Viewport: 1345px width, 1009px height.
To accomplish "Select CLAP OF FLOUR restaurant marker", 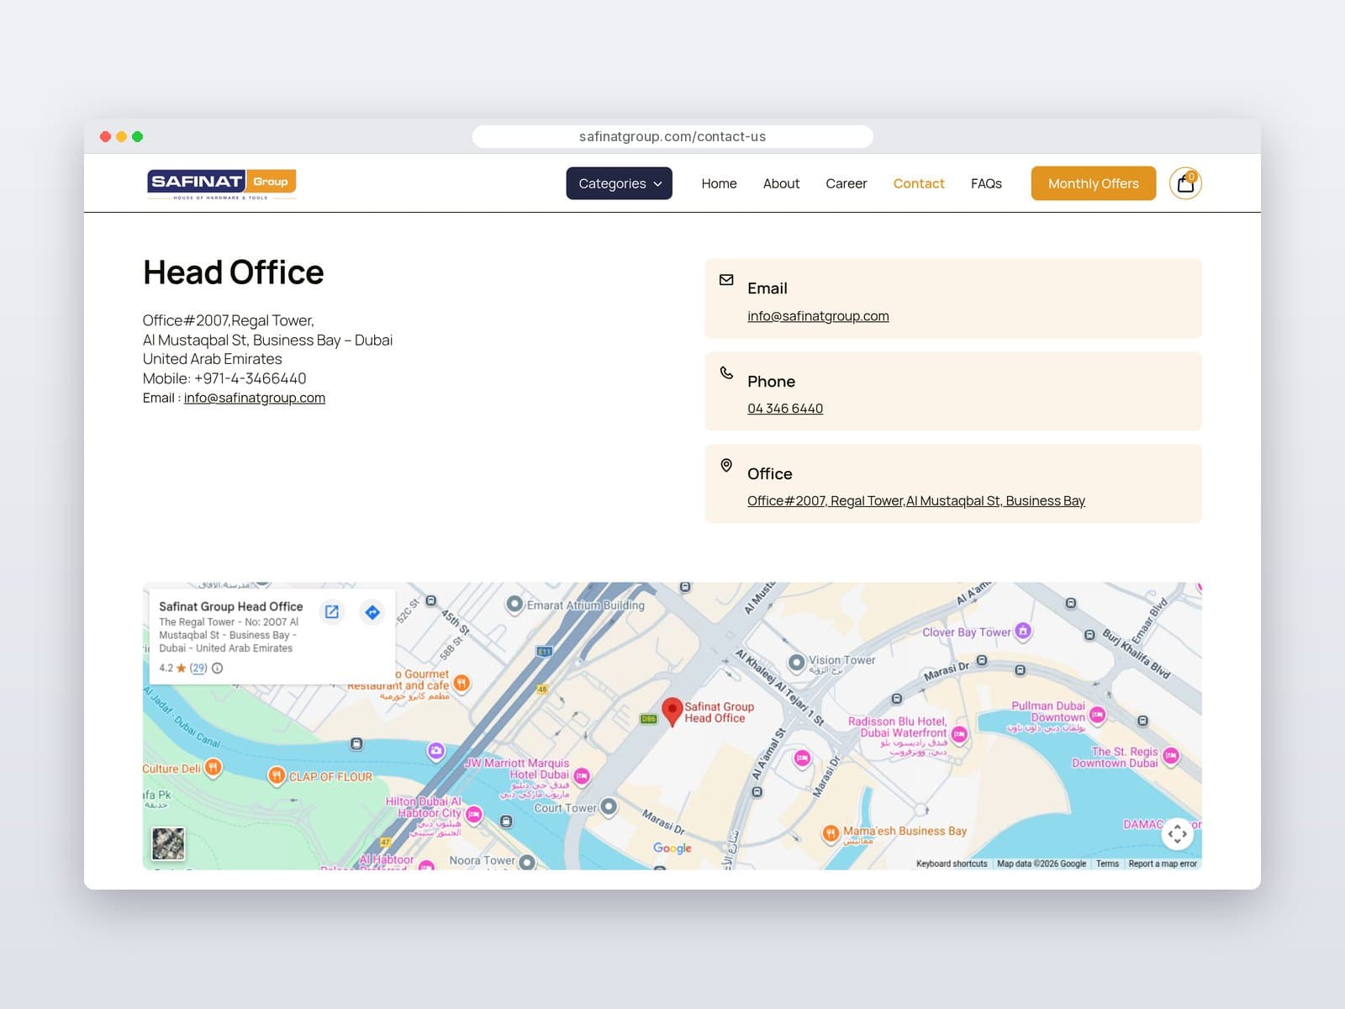I will pos(276,776).
